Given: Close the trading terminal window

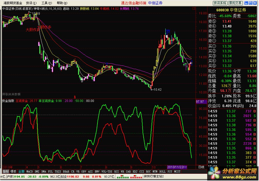Looking at the screenshot, I should point(255,3).
